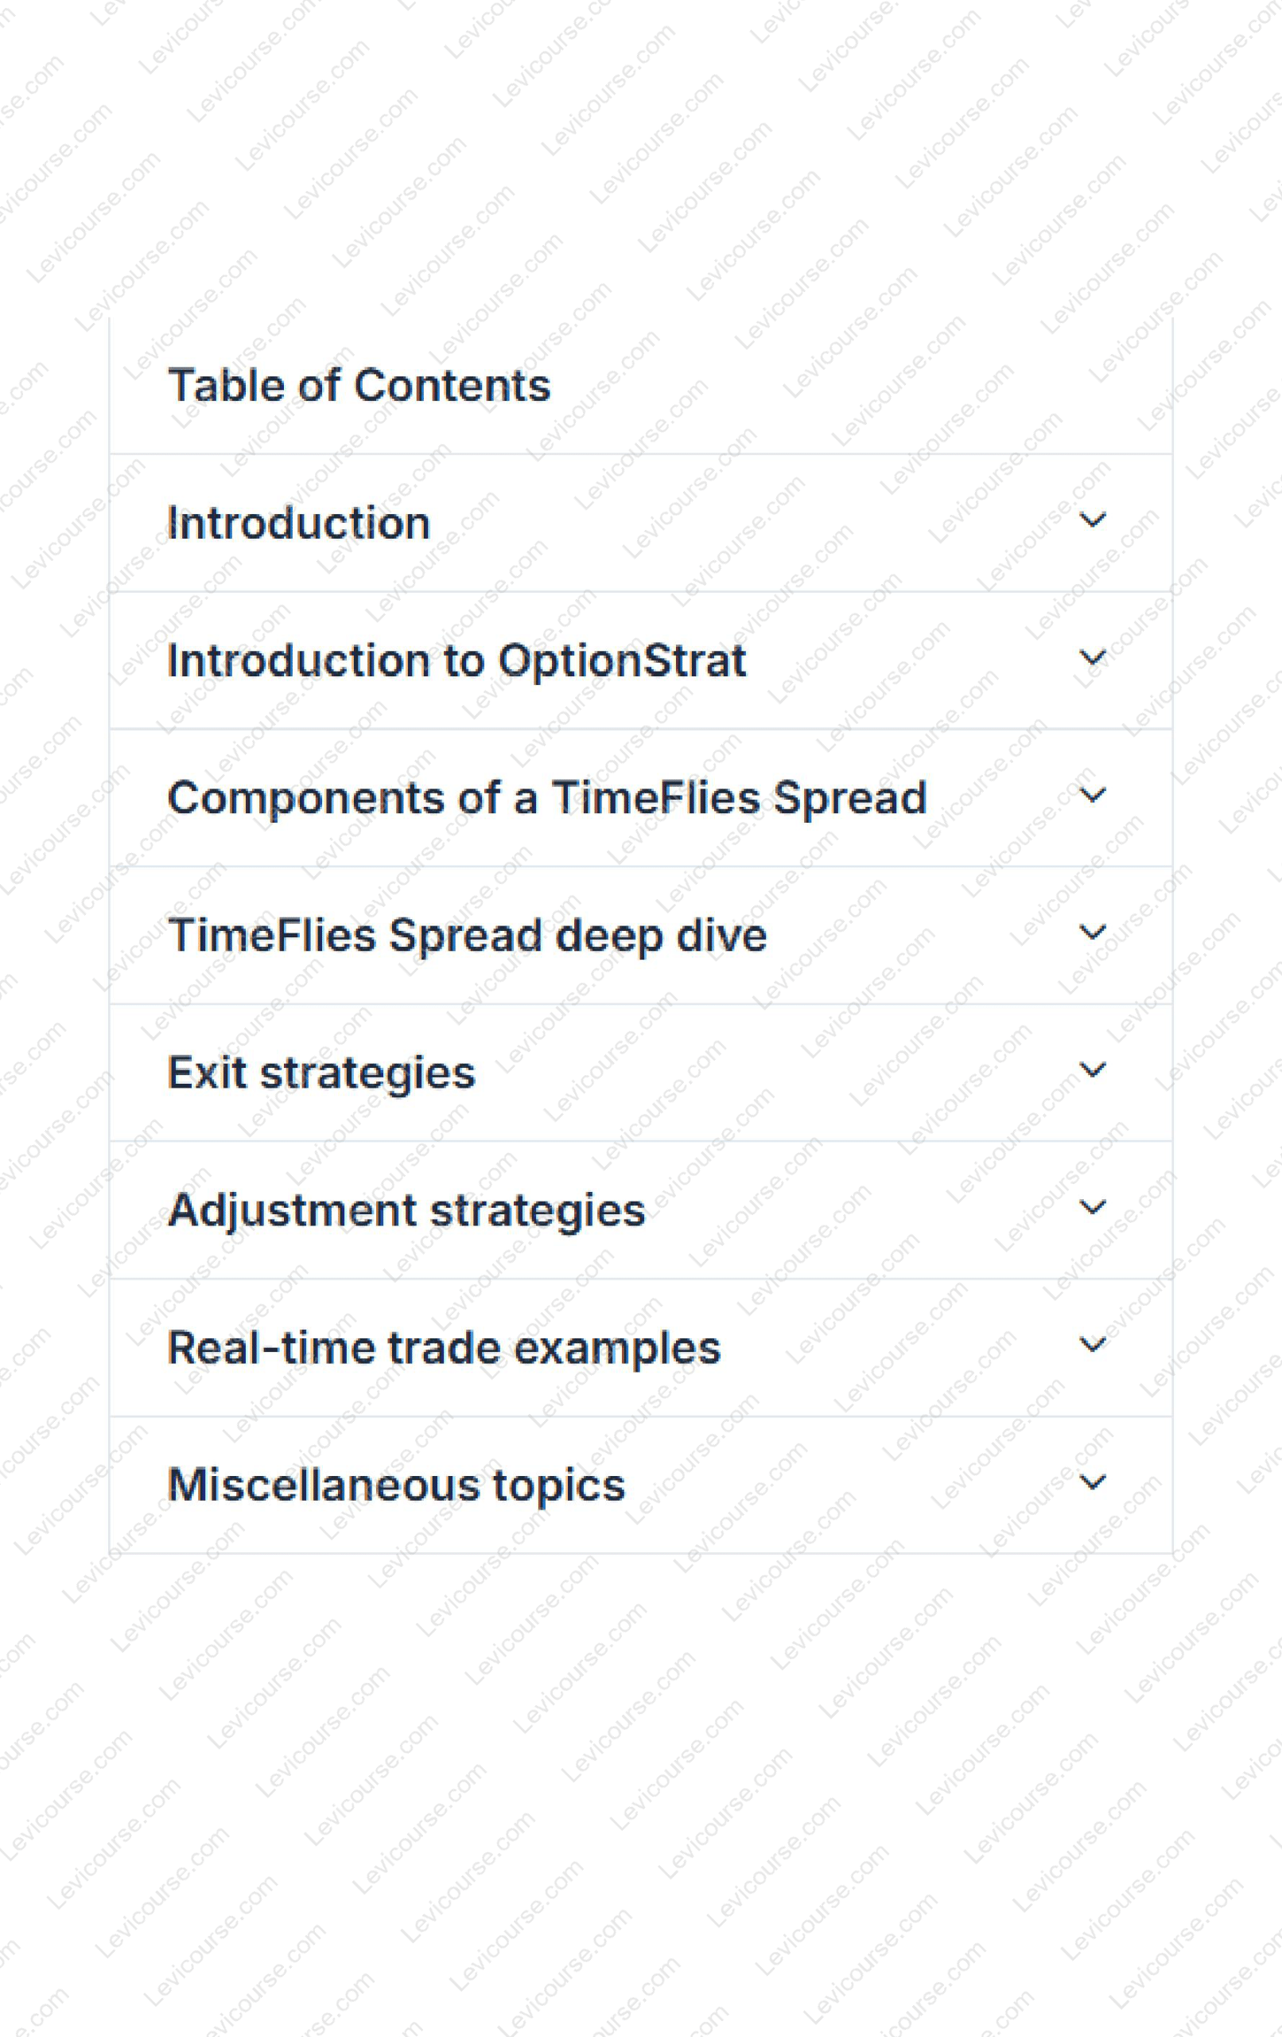
Task: Open the Introduction section title
Action: click(x=298, y=523)
